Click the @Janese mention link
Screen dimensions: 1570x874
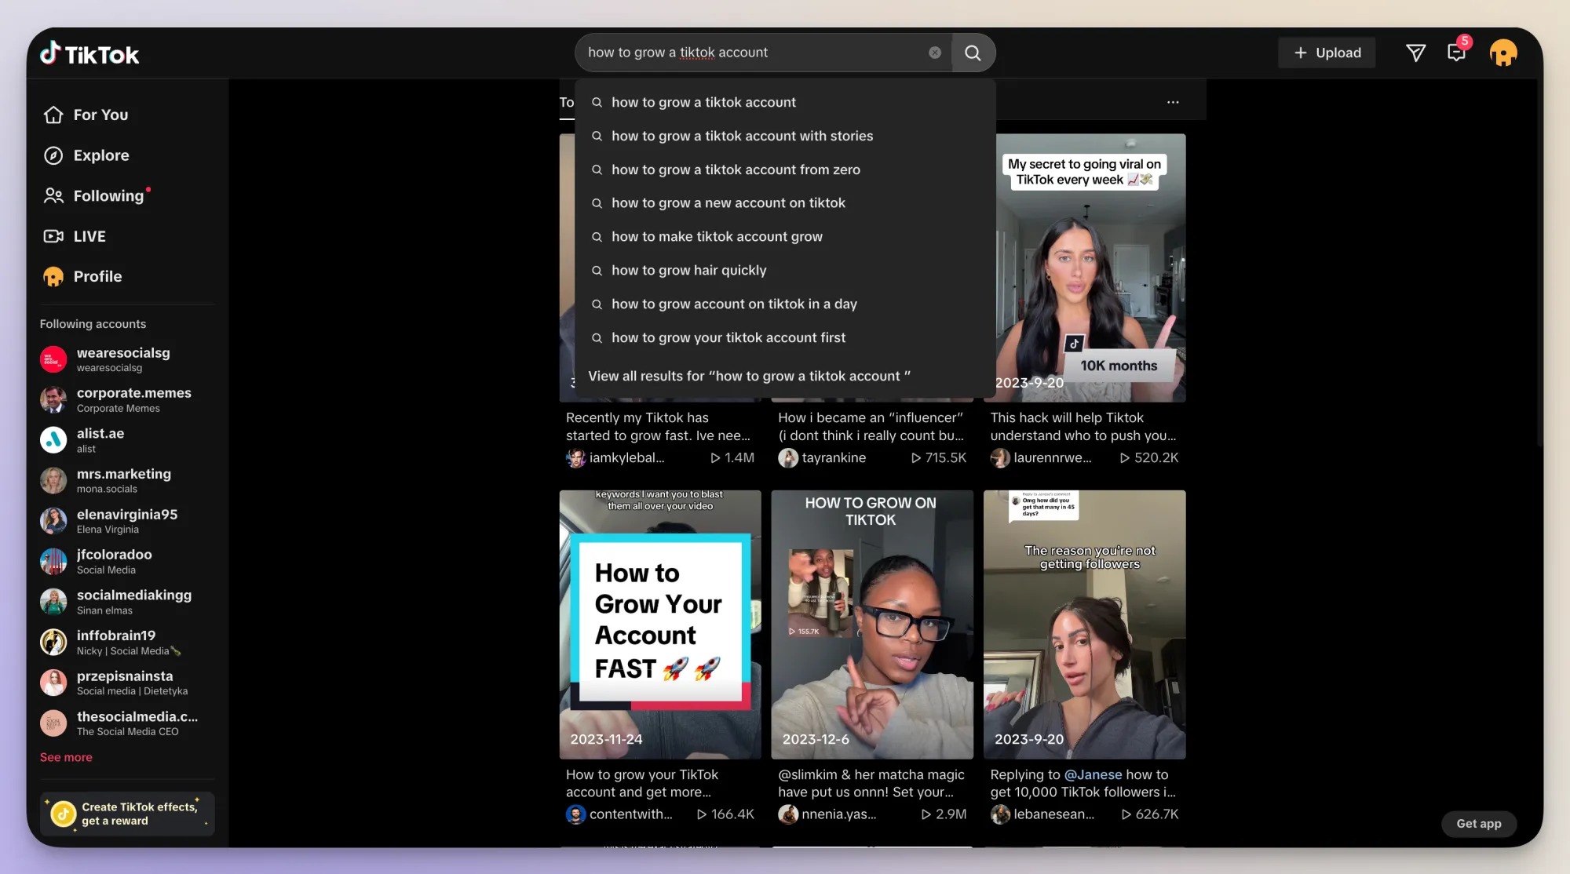(x=1093, y=774)
